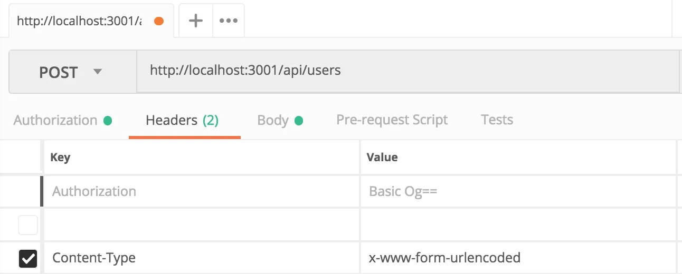Open the Tests tab
The image size is (682, 274).
[x=497, y=120]
